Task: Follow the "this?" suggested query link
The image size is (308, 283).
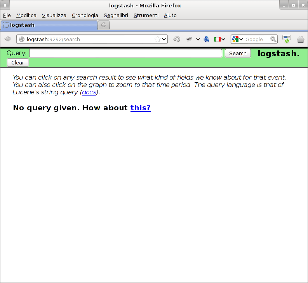Action: [x=141, y=108]
